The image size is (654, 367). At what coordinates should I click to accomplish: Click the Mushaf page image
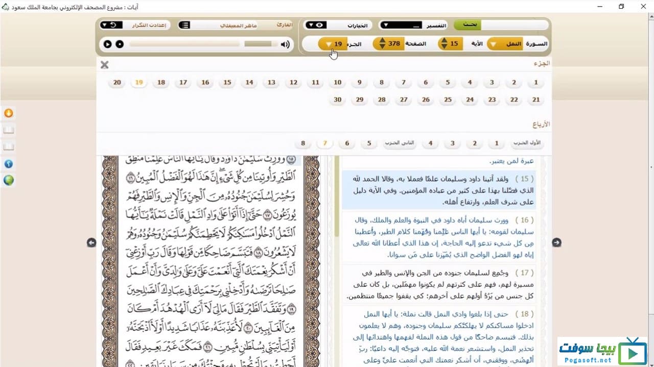(211, 260)
